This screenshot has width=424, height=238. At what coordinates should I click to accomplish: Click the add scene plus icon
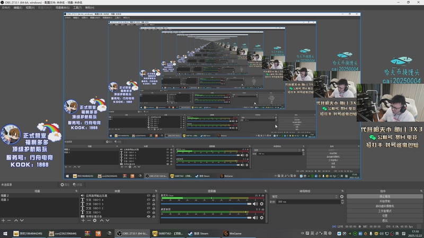[3, 220]
